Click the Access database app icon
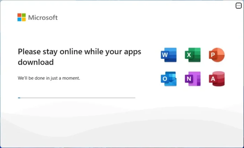Screen dimensions: 244x148 click(216, 79)
